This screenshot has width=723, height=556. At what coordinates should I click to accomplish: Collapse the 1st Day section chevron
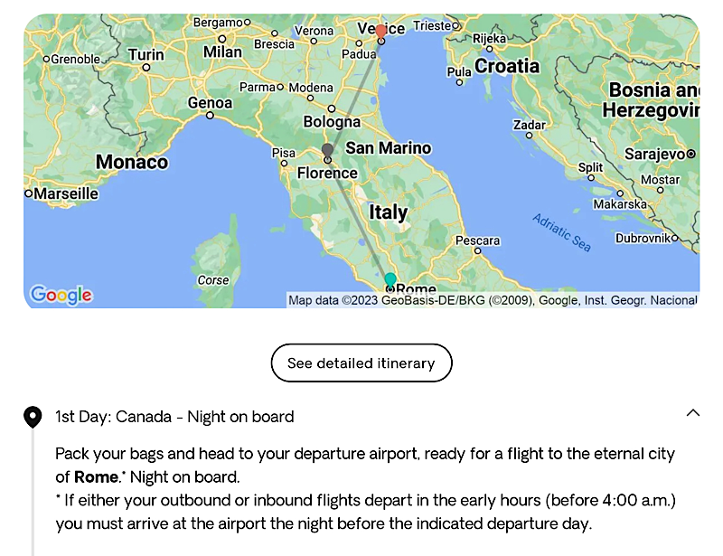click(x=693, y=413)
